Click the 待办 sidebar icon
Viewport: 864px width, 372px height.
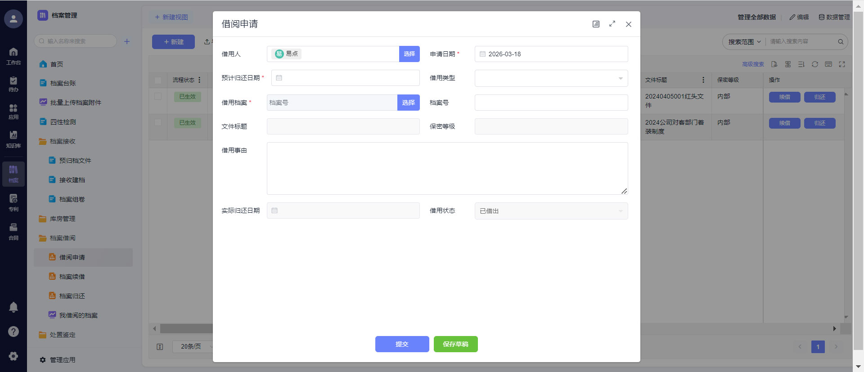(x=13, y=84)
